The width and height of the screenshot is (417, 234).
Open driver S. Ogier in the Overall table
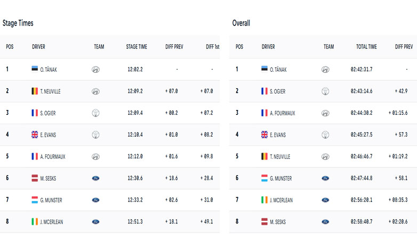(x=277, y=91)
